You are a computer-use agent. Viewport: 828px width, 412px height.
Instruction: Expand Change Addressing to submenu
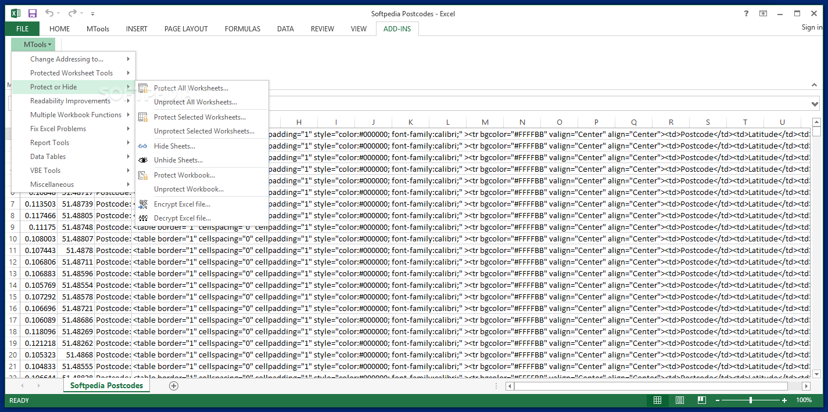click(74, 59)
